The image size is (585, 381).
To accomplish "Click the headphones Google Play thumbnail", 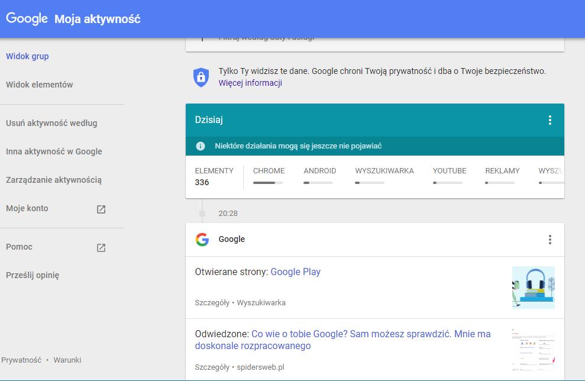I will pos(533,288).
